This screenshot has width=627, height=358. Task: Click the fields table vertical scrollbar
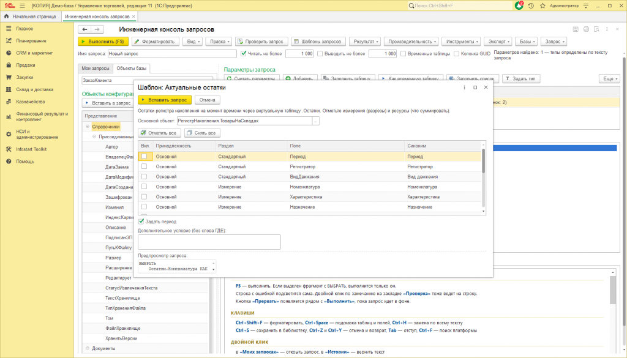484,178
